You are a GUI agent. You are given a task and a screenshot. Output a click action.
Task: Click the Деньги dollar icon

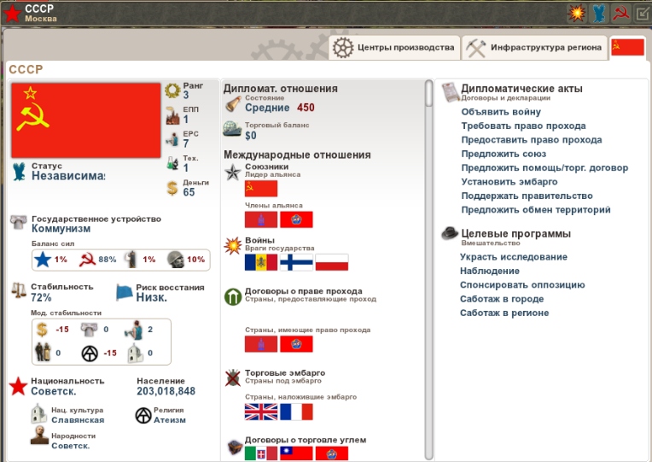tap(172, 188)
